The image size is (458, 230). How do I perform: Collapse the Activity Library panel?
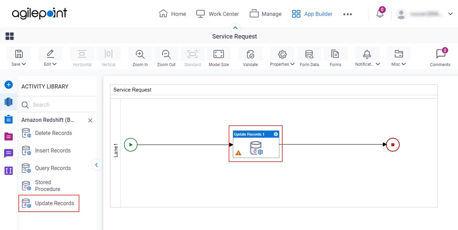pyautogui.click(x=96, y=165)
